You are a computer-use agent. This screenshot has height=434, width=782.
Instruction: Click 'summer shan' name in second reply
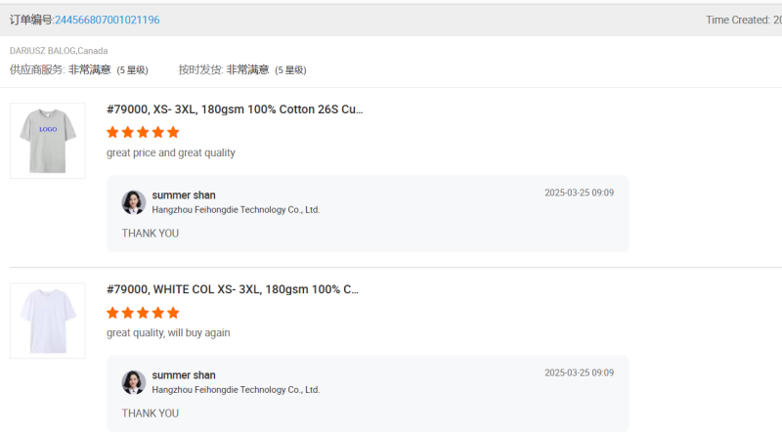(x=184, y=375)
